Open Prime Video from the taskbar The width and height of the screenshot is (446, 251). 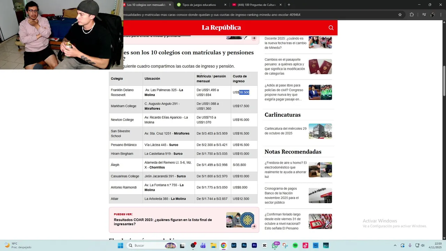point(316,245)
